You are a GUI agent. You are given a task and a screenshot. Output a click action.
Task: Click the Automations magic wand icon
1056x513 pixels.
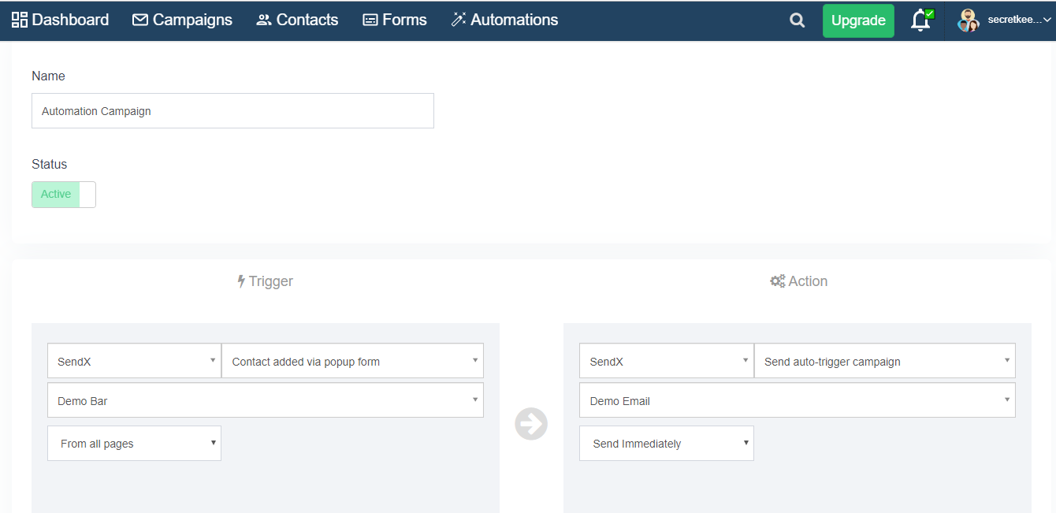459,20
